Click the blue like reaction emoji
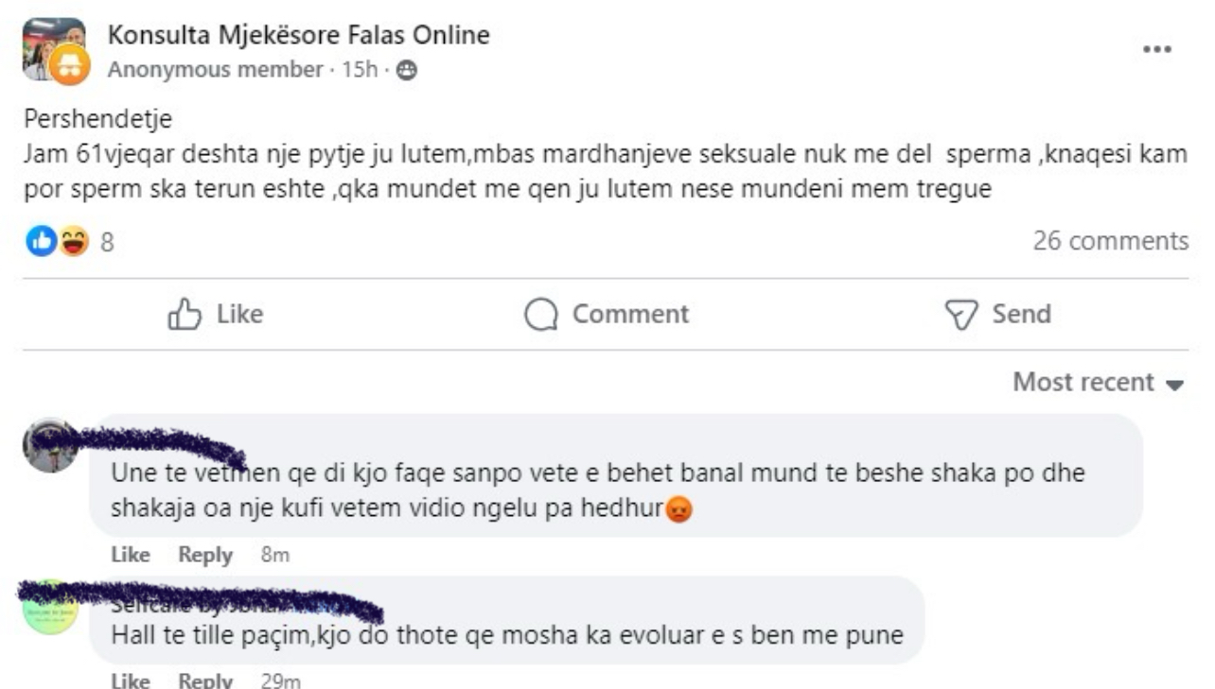 41,242
